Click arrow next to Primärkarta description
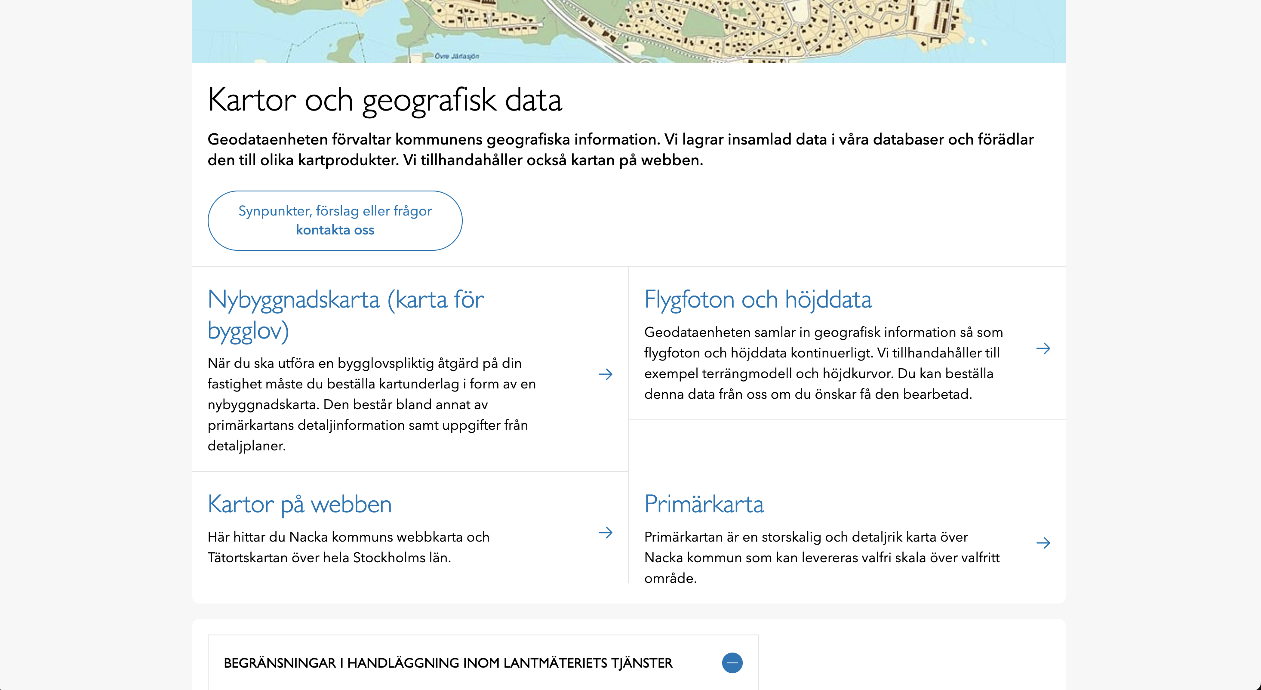Image resolution: width=1261 pixels, height=690 pixels. (x=1043, y=542)
